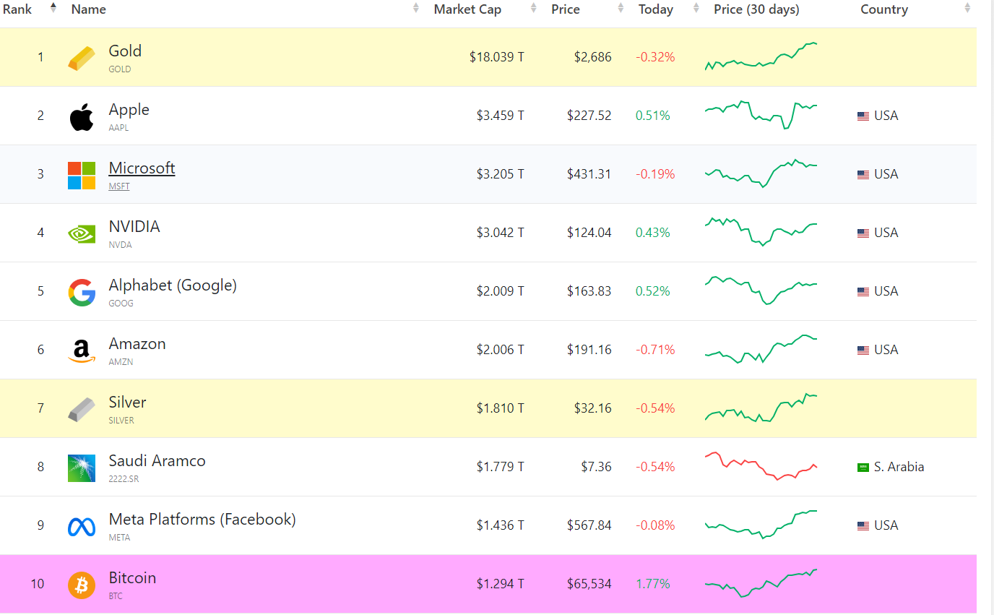Image resolution: width=994 pixels, height=615 pixels.
Task: View Silver's 30-day price chart
Action: tap(761, 408)
